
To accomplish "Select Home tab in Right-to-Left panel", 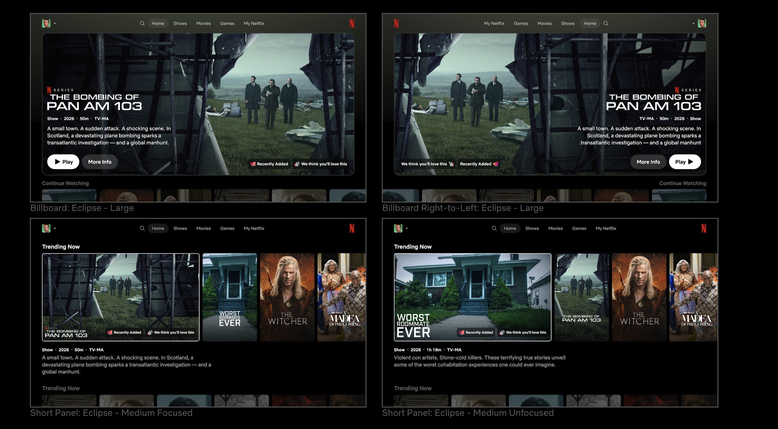I will tap(590, 24).
